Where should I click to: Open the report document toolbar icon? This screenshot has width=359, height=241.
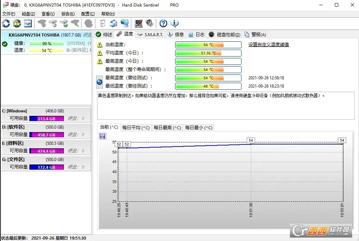[x=102, y=23]
